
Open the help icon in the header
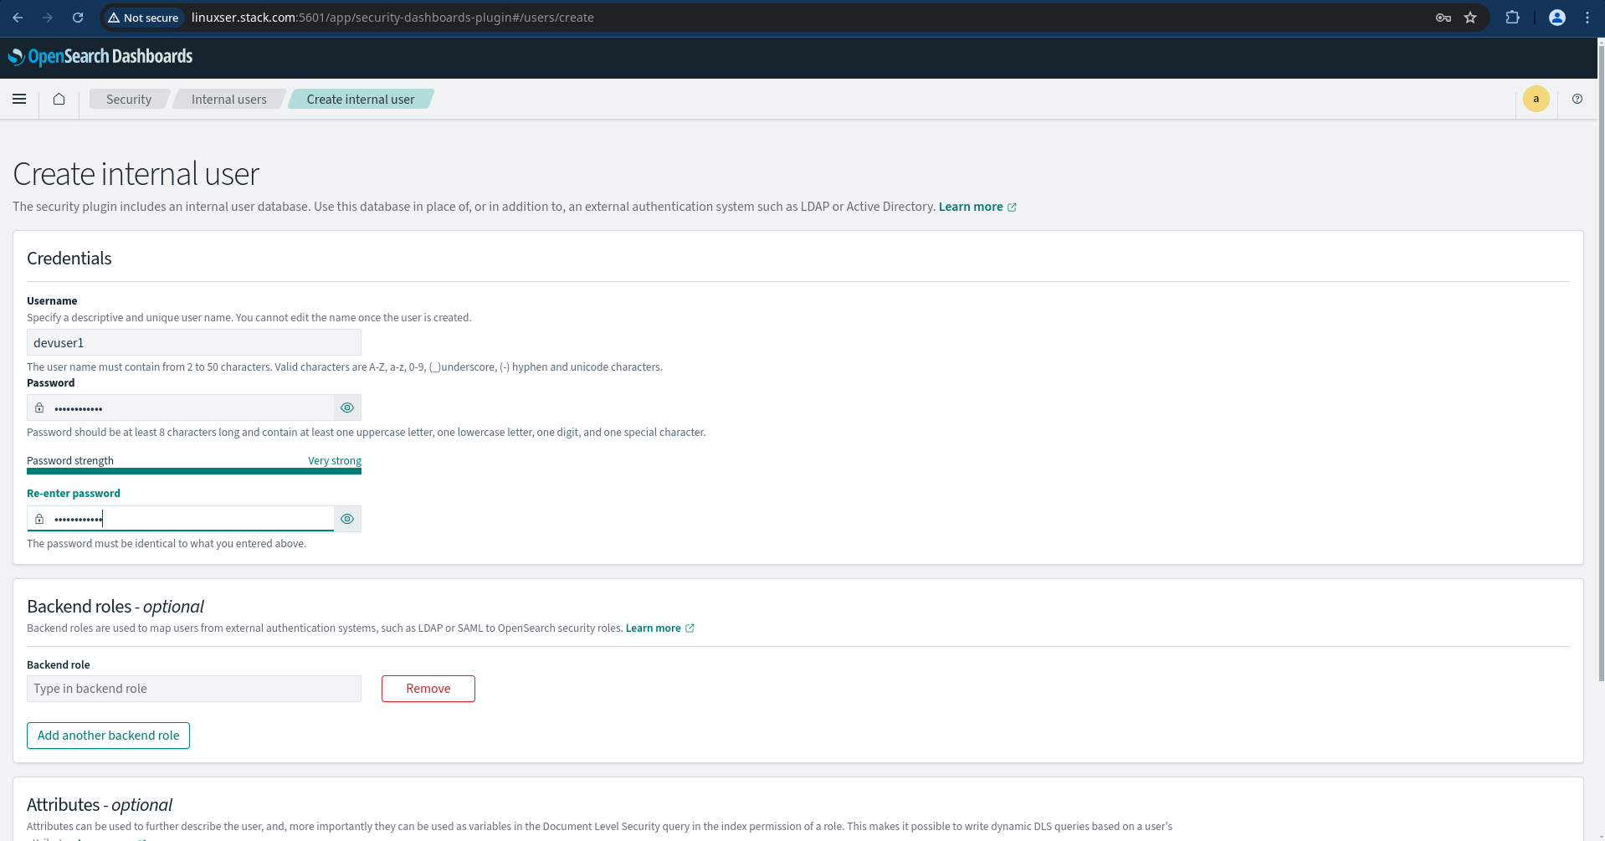[1577, 99]
